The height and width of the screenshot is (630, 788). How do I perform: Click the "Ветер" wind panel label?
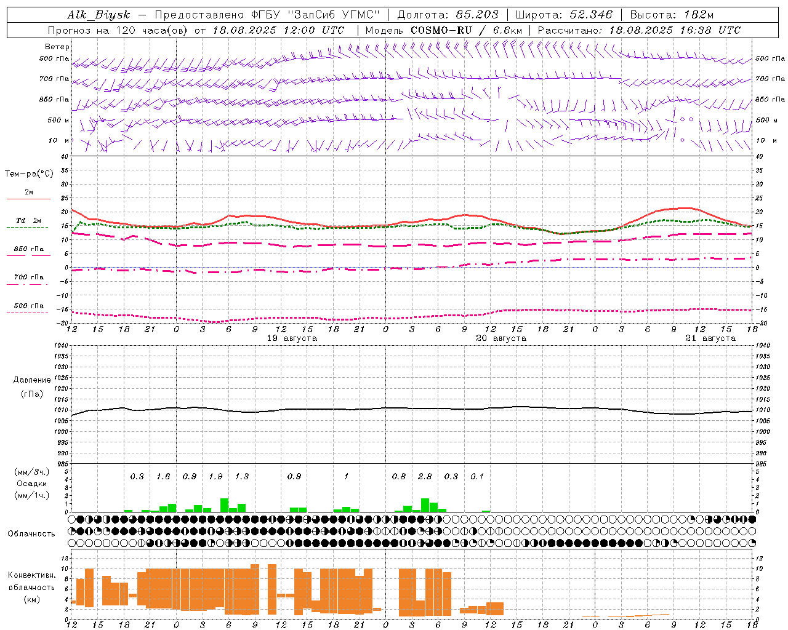coord(57,47)
